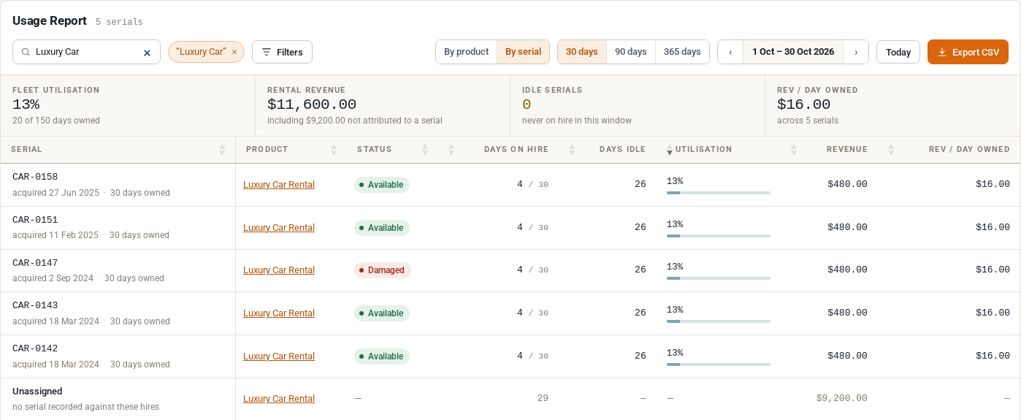Viewport: 1021px width, 420px height.
Task: Click the utilisation bar for CAR-0158
Action: coord(719,193)
